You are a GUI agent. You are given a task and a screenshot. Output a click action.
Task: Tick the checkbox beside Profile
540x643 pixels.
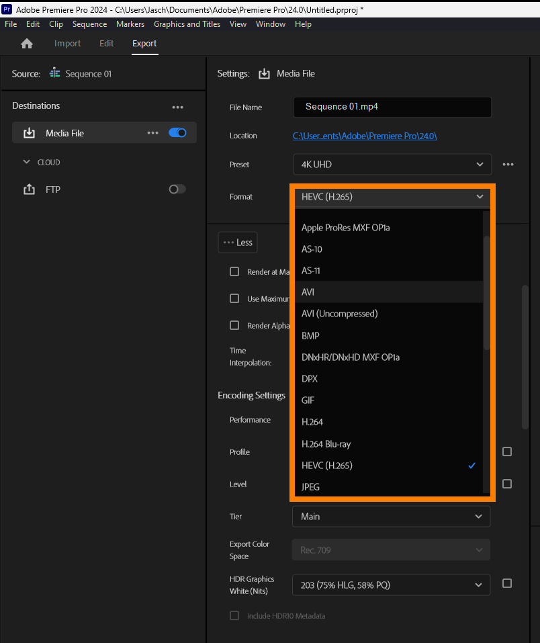tap(507, 452)
